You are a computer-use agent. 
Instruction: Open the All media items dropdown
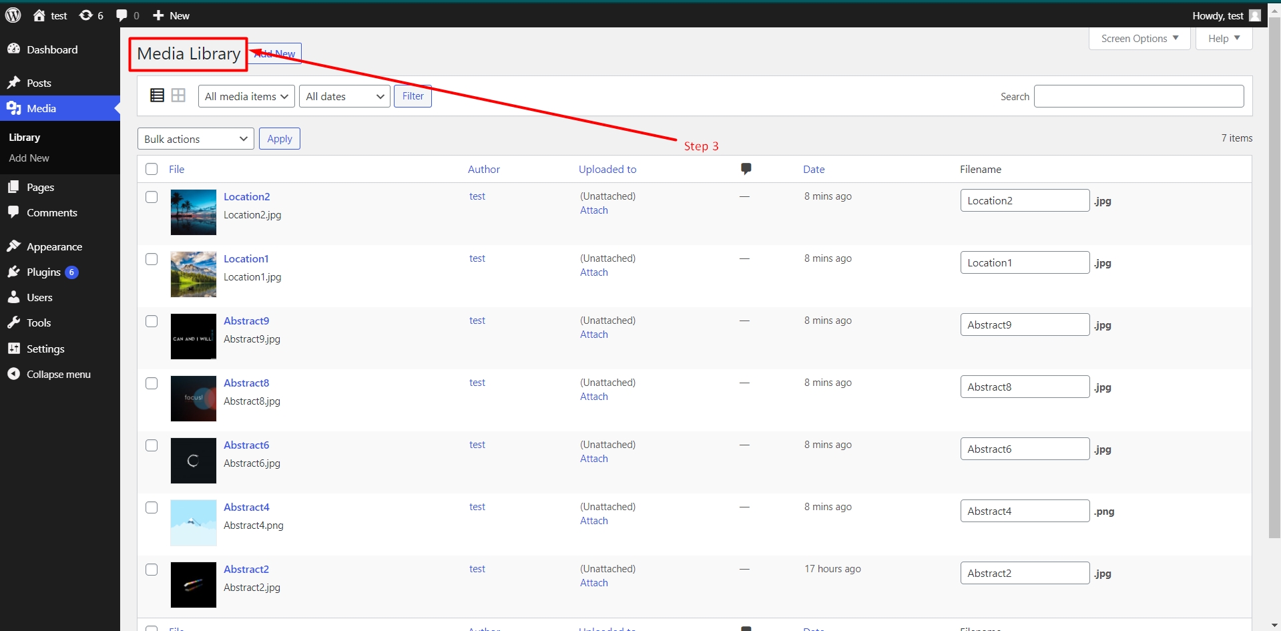tap(246, 96)
